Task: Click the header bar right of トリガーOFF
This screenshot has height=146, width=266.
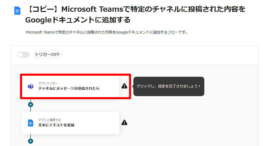Action: point(159,55)
